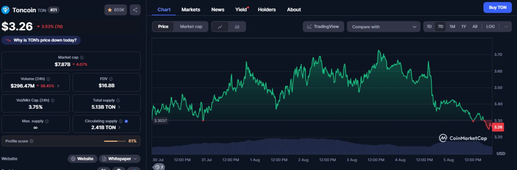Click the Profile score info icon

coord(32,141)
